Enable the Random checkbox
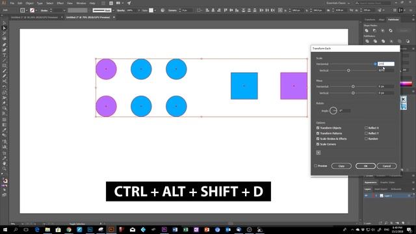Viewport: 416px width, 234px height. 366,138
